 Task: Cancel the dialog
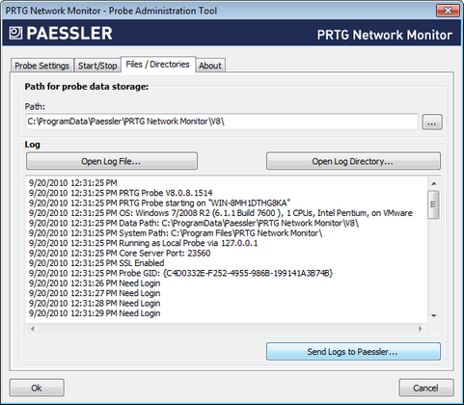pyautogui.click(x=426, y=388)
